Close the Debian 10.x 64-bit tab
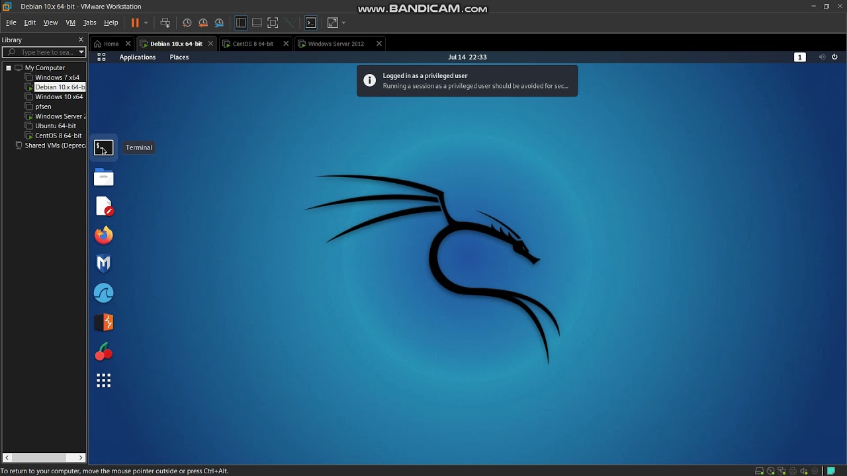The image size is (847, 476). 210,44
